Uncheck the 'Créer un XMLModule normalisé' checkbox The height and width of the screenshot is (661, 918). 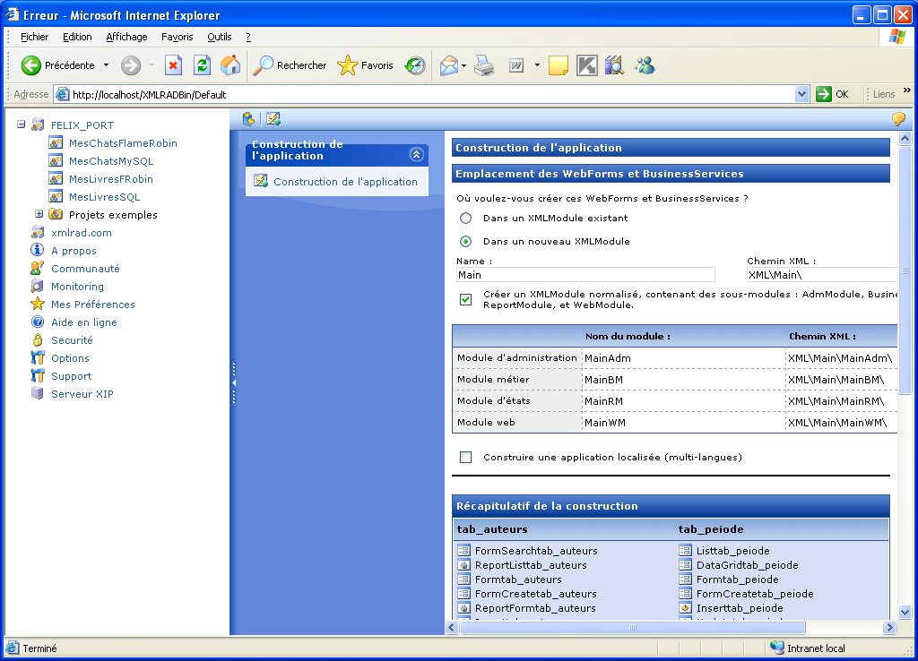tap(465, 299)
